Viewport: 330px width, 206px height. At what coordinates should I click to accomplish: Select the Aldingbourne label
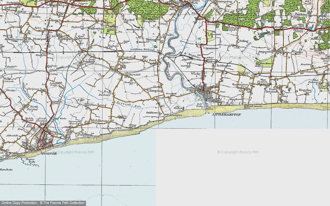click(x=13, y=39)
